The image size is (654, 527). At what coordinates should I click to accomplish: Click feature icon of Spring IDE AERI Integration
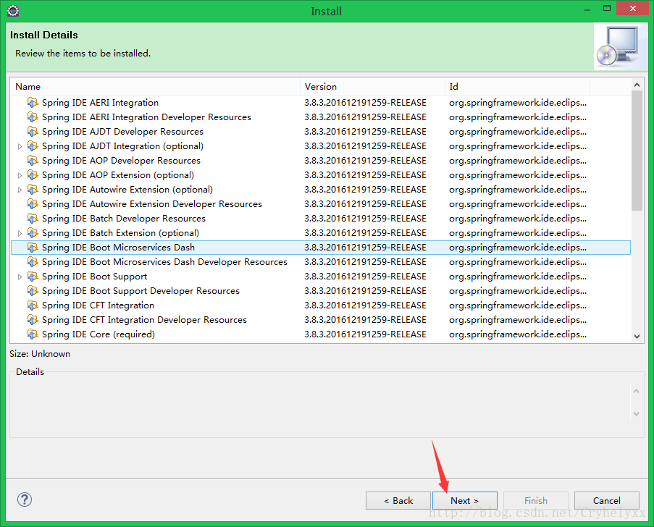point(33,103)
